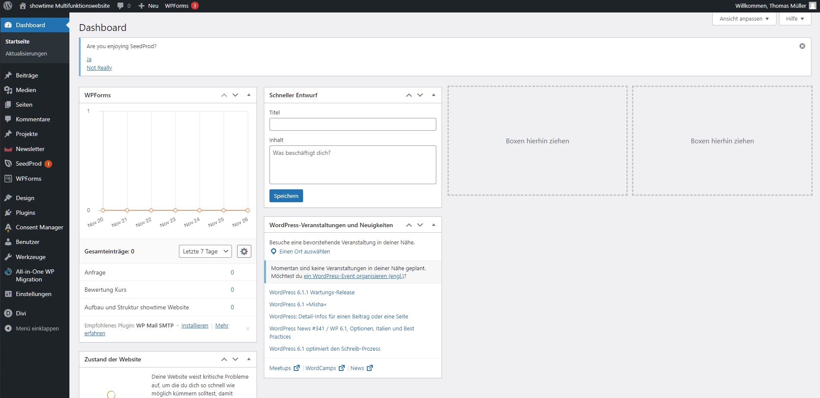This screenshot has width=820, height=398.
Task: Open Consent Manager menu
Action: pyautogui.click(x=34, y=227)
